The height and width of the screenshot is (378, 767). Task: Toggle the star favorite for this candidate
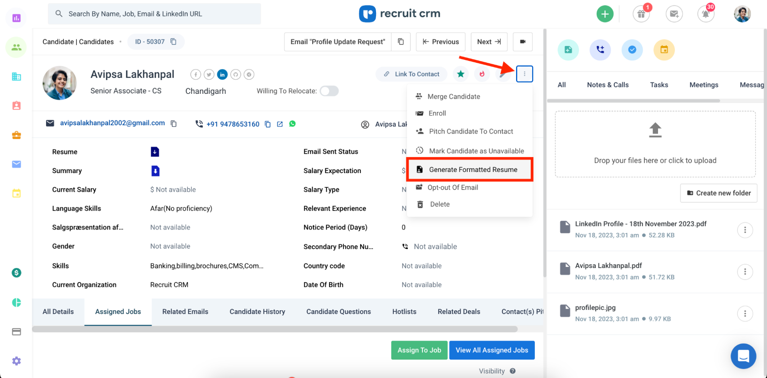tap(460, 74)
